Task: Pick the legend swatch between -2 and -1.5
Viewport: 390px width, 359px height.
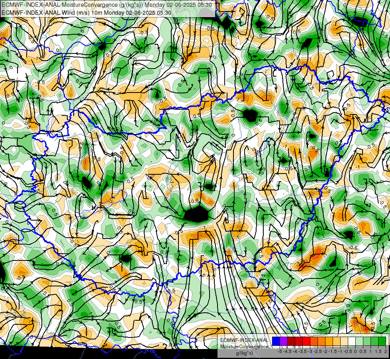Action: pos(329,341)
